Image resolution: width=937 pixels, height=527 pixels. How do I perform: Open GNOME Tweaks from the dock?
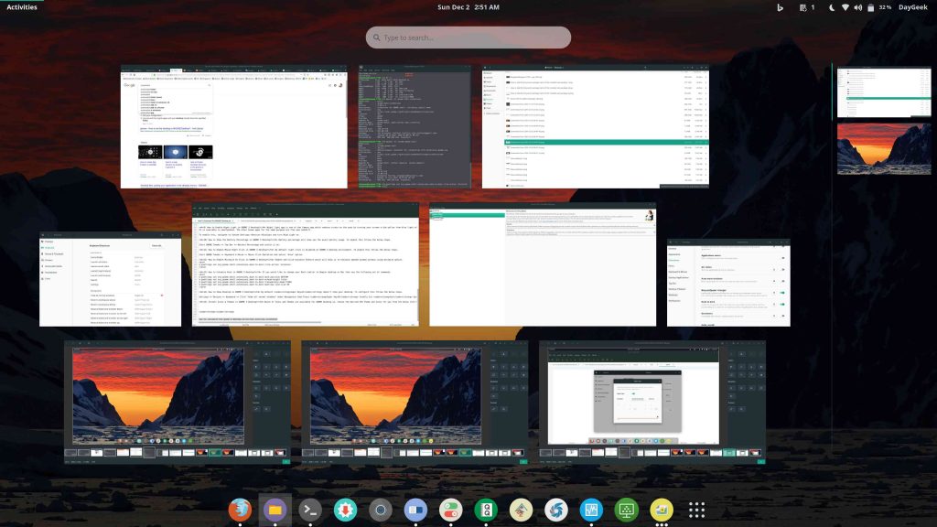point(448,509)
